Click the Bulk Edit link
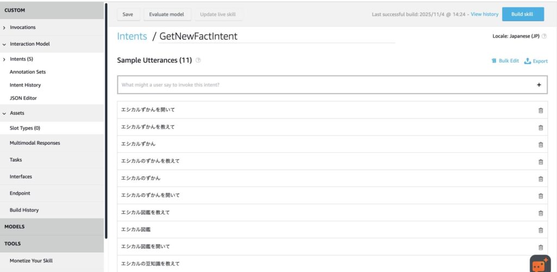The image size is (557, 272). [505, 61]
